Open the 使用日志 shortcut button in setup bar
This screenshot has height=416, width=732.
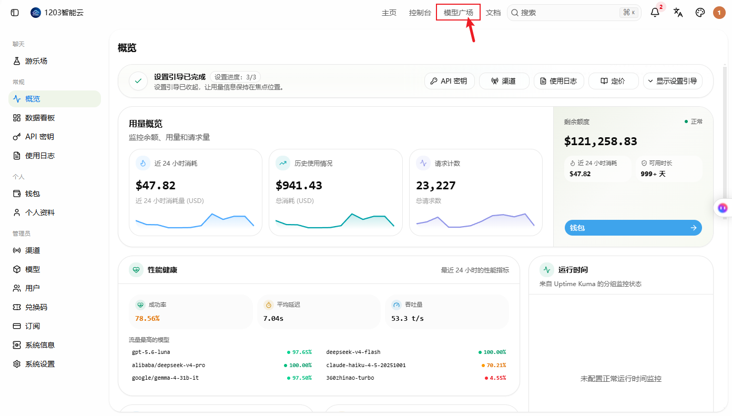(559, 81)
